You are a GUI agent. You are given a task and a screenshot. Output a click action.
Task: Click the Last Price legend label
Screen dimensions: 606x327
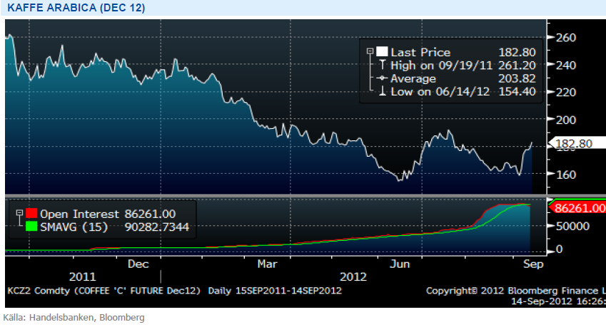(x=420, y=52)
